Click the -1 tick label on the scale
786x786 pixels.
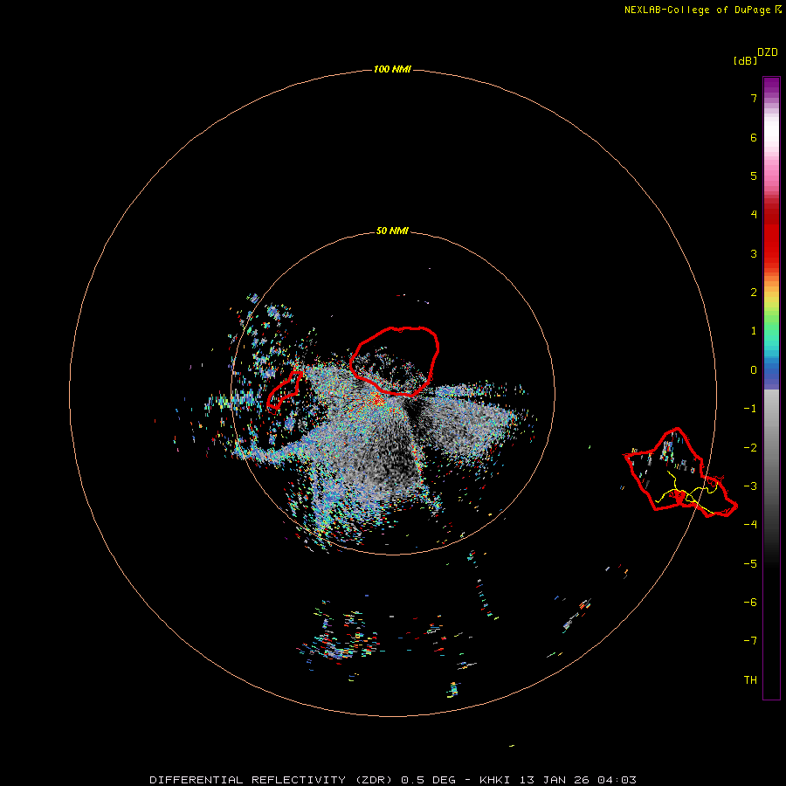point(750,409)
